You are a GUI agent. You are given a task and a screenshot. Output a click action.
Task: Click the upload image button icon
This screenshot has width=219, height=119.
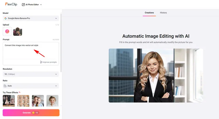click(7, 31)
